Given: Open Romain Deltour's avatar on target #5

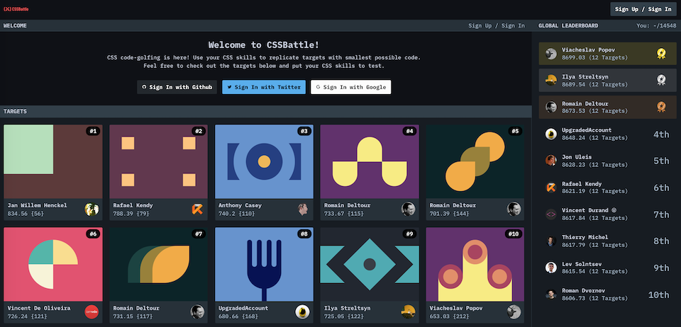Looking at the screenshot, I should coord(514,210).
